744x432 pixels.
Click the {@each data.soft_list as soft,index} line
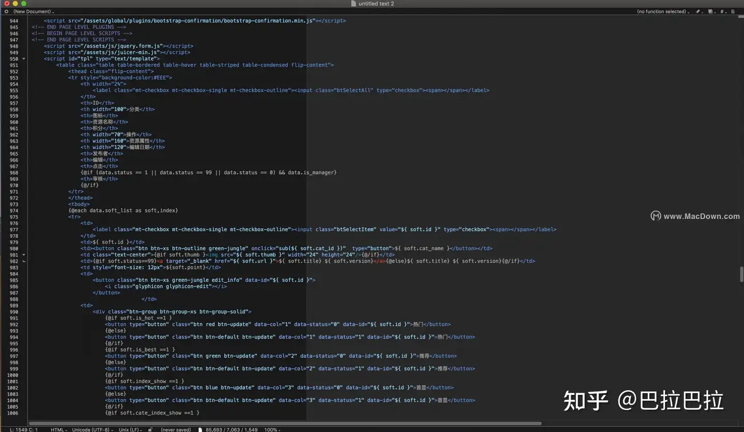click(x=123, y=211)
